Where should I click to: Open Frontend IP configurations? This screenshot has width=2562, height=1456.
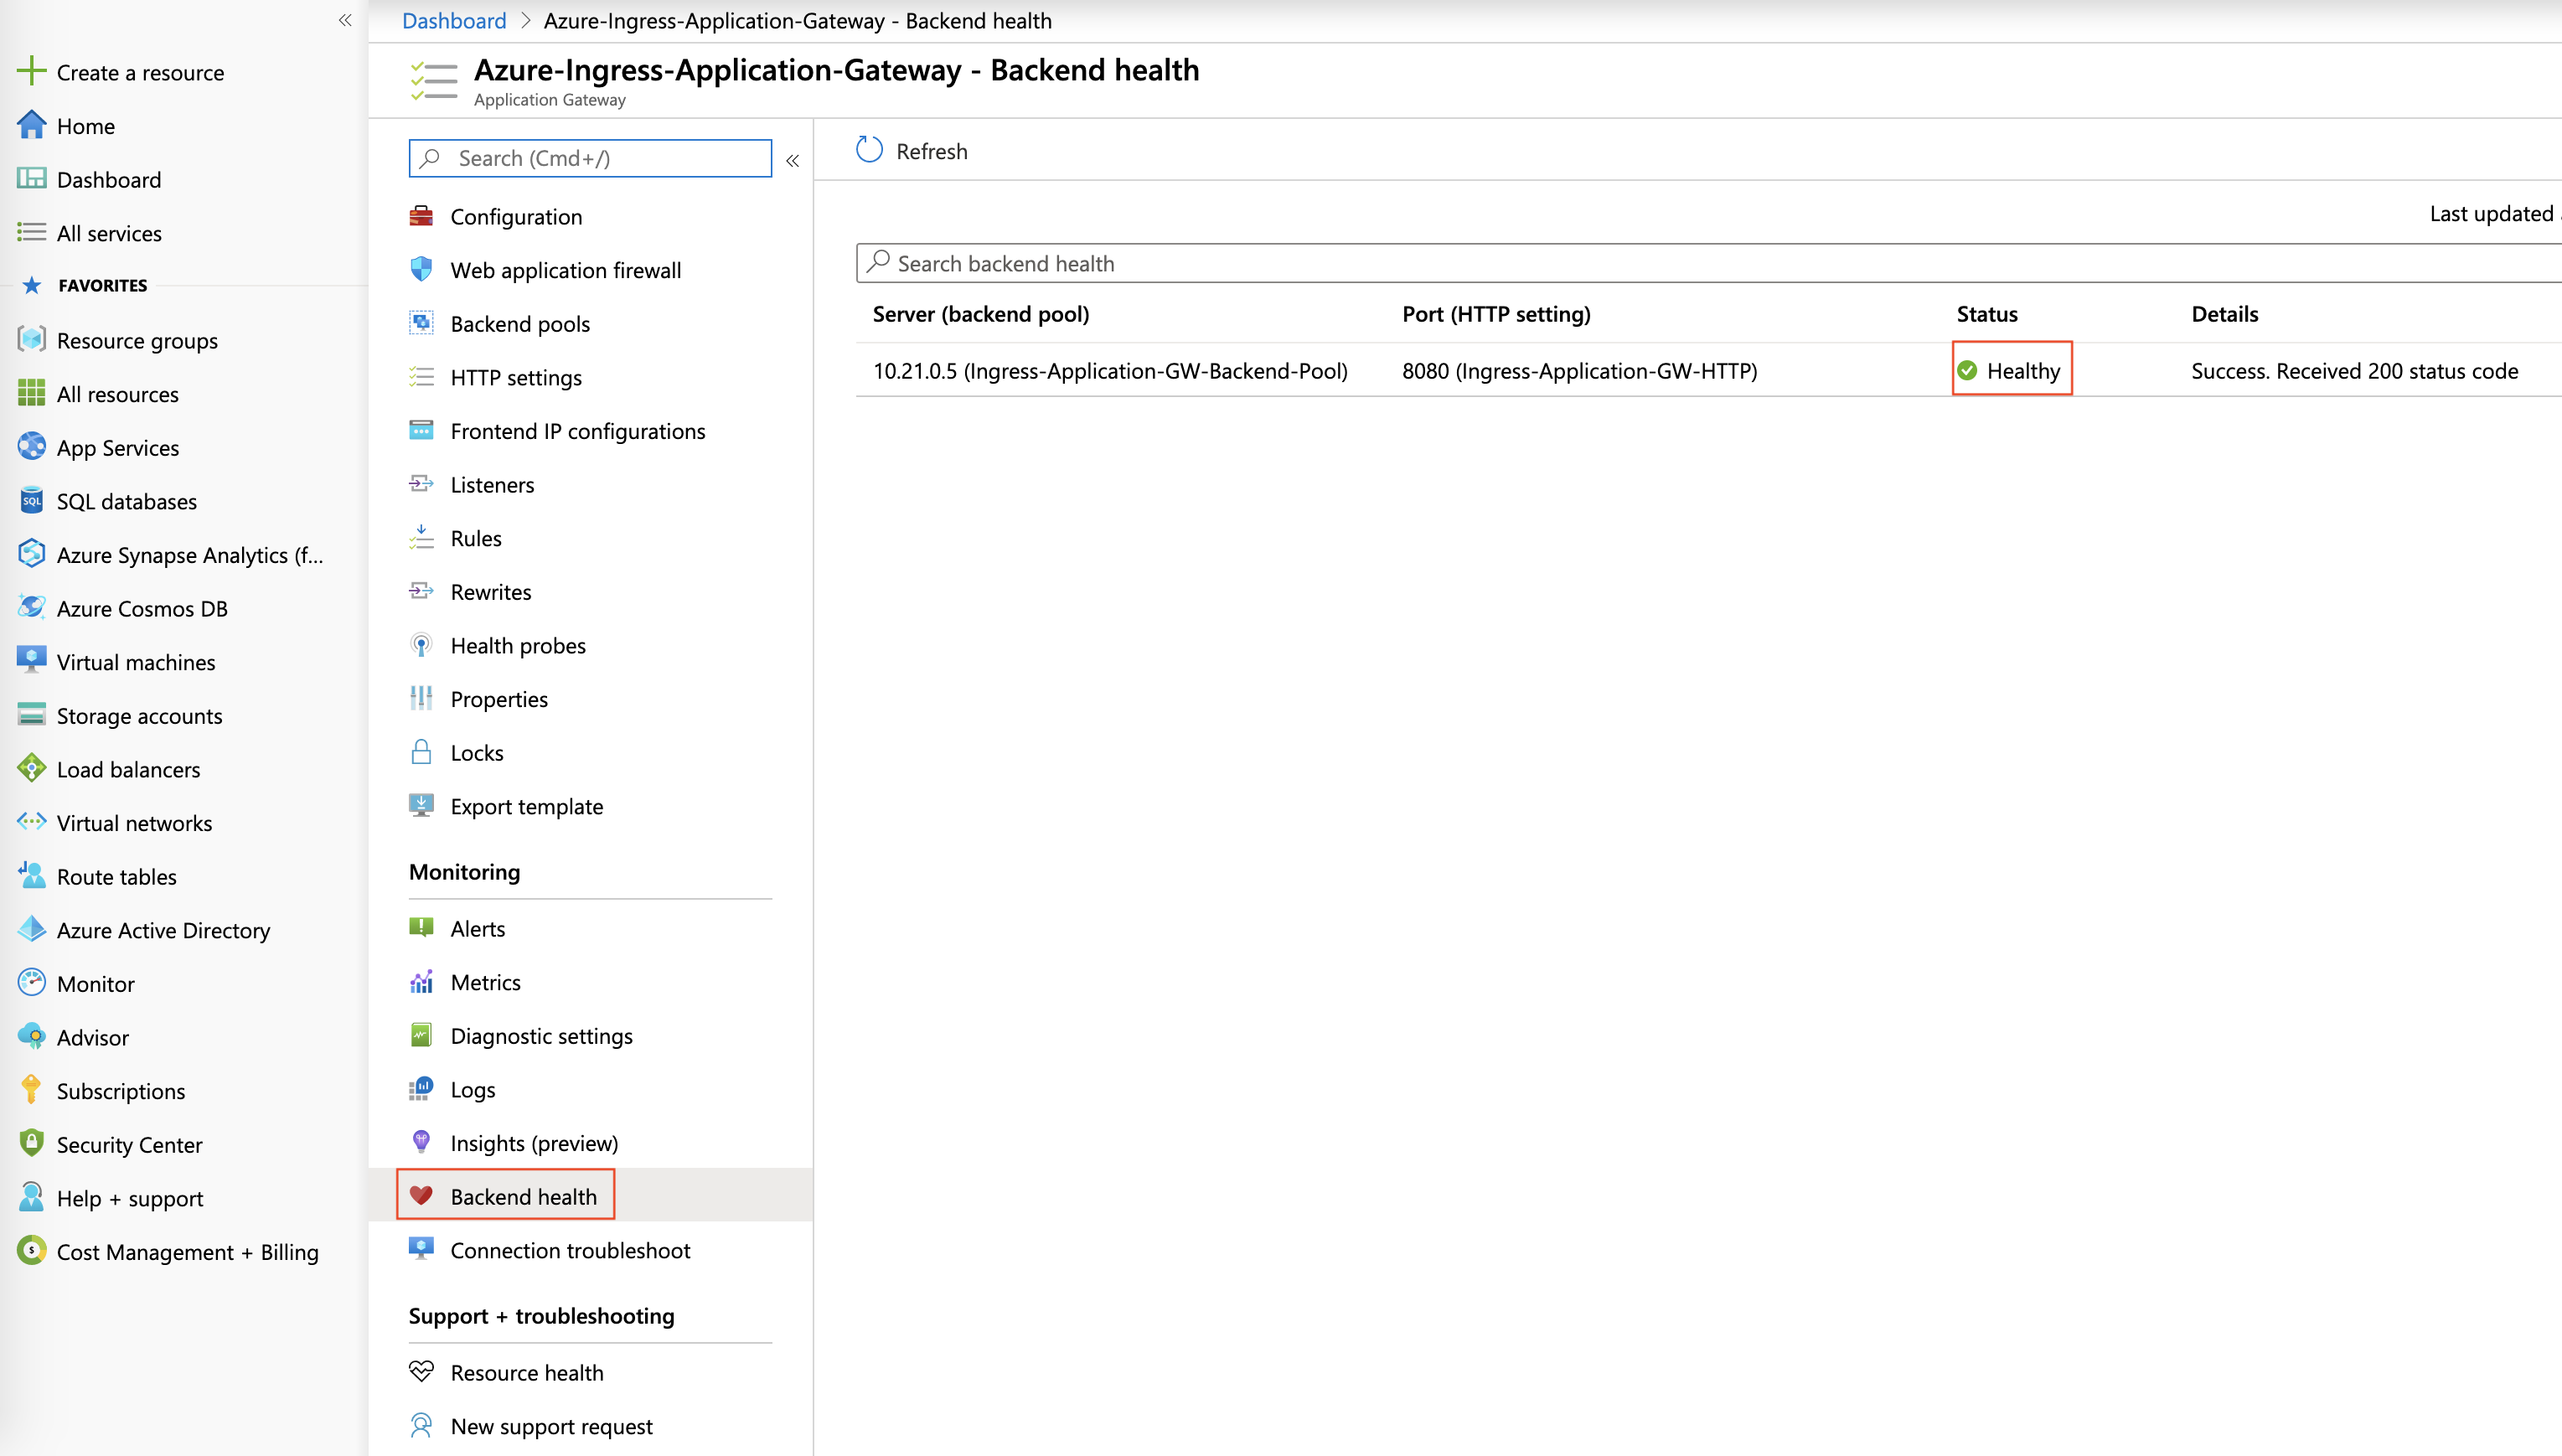(577, 431)
